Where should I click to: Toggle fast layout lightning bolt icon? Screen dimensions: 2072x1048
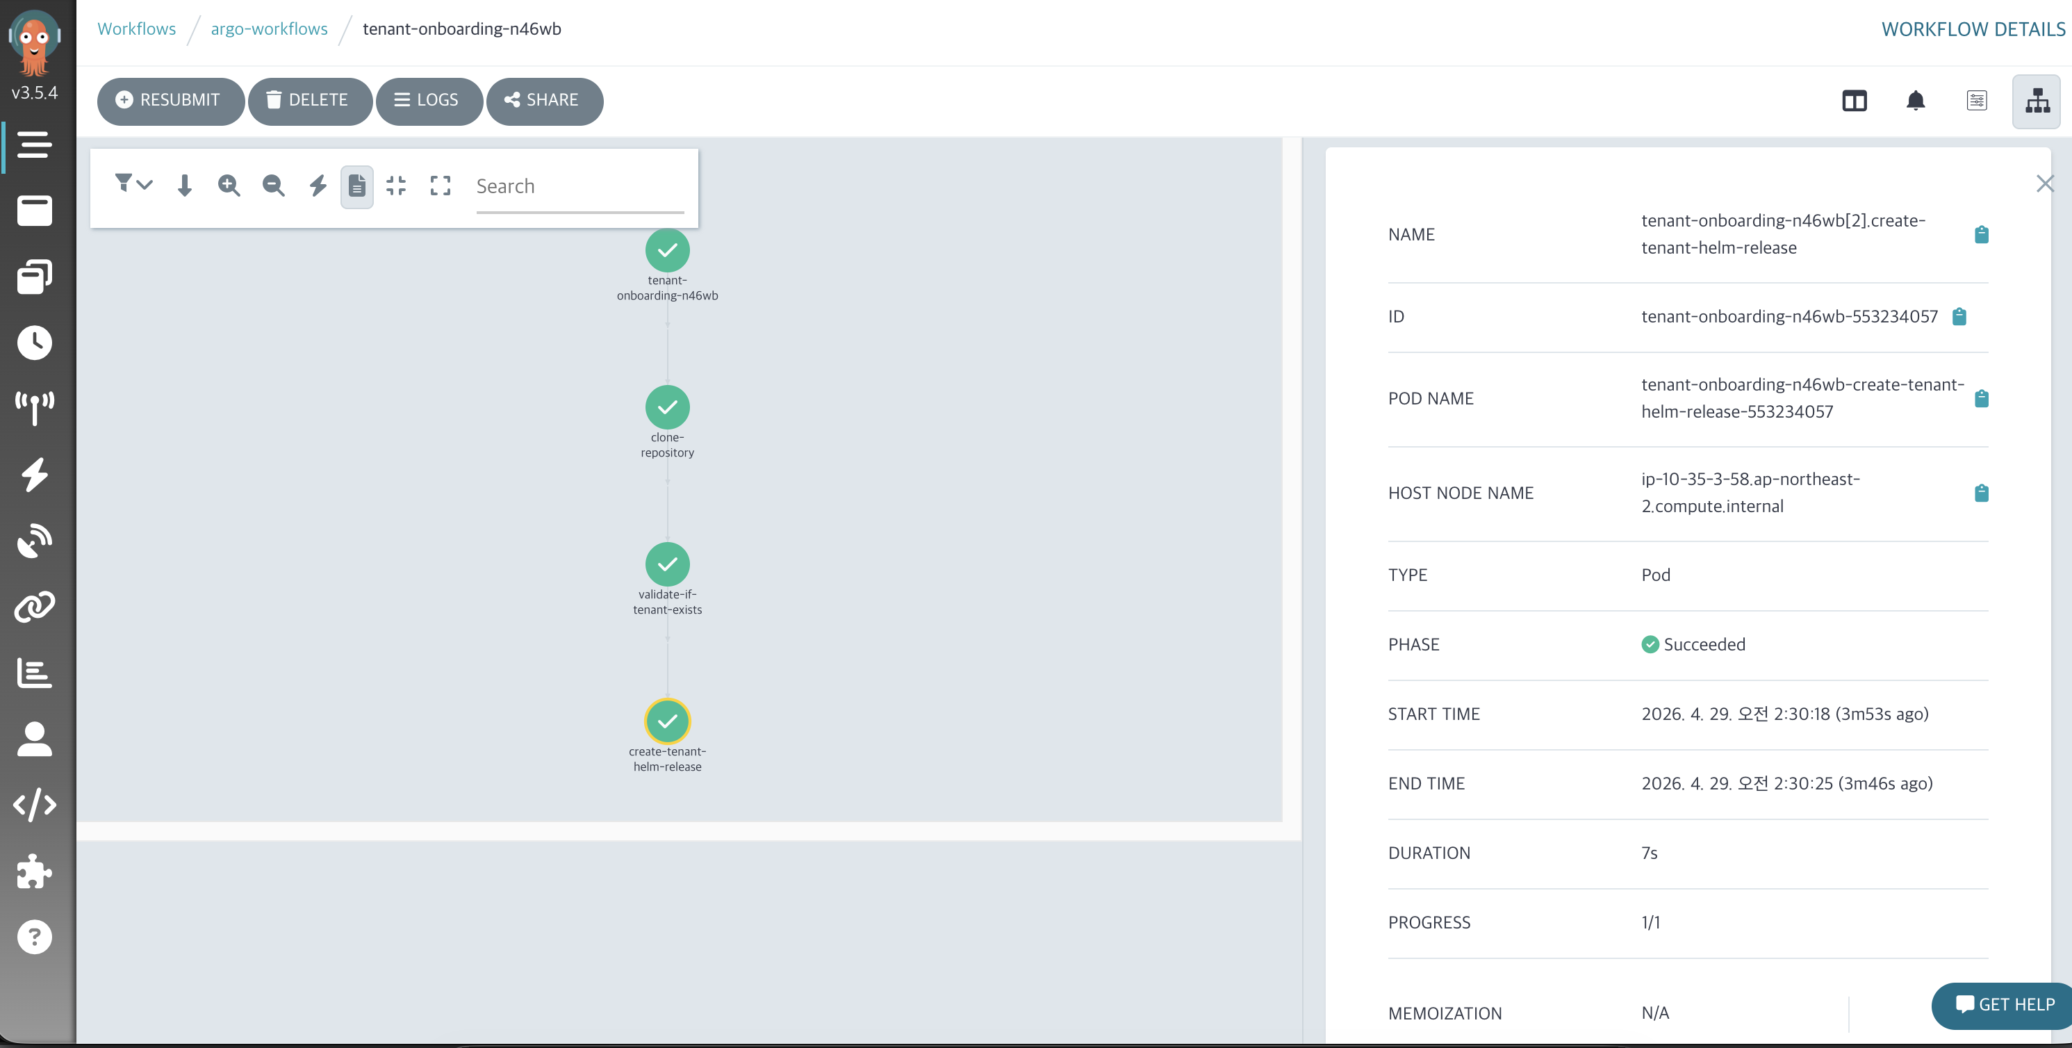318,186
